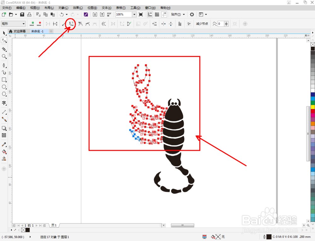Screen dimensions: 315x241
Task: Open the 文件(F) menu
Action: [x=7, y=8]
